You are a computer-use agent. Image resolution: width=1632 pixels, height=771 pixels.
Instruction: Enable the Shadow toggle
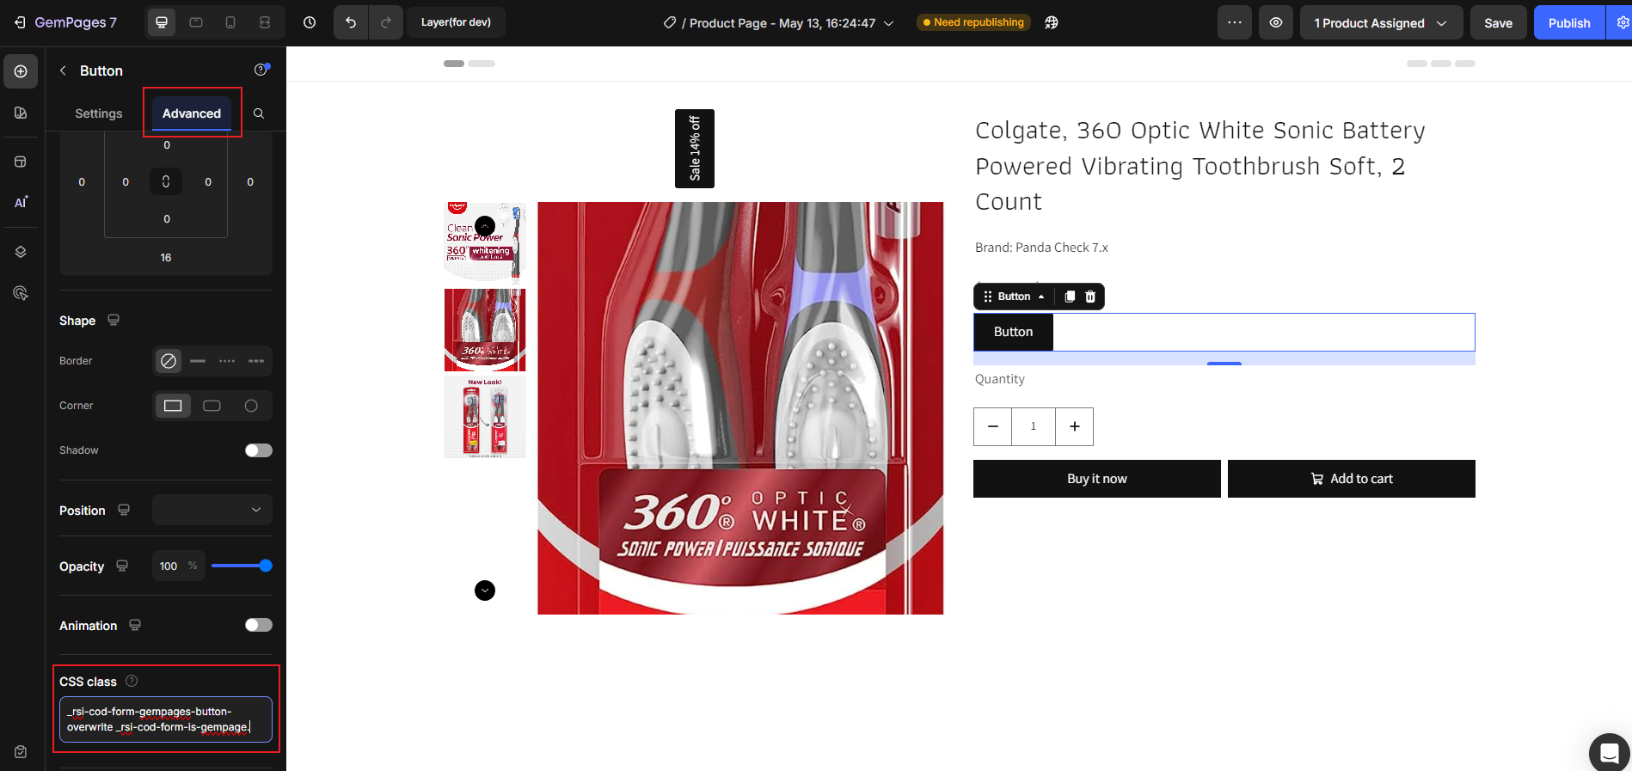click(258, 450)
